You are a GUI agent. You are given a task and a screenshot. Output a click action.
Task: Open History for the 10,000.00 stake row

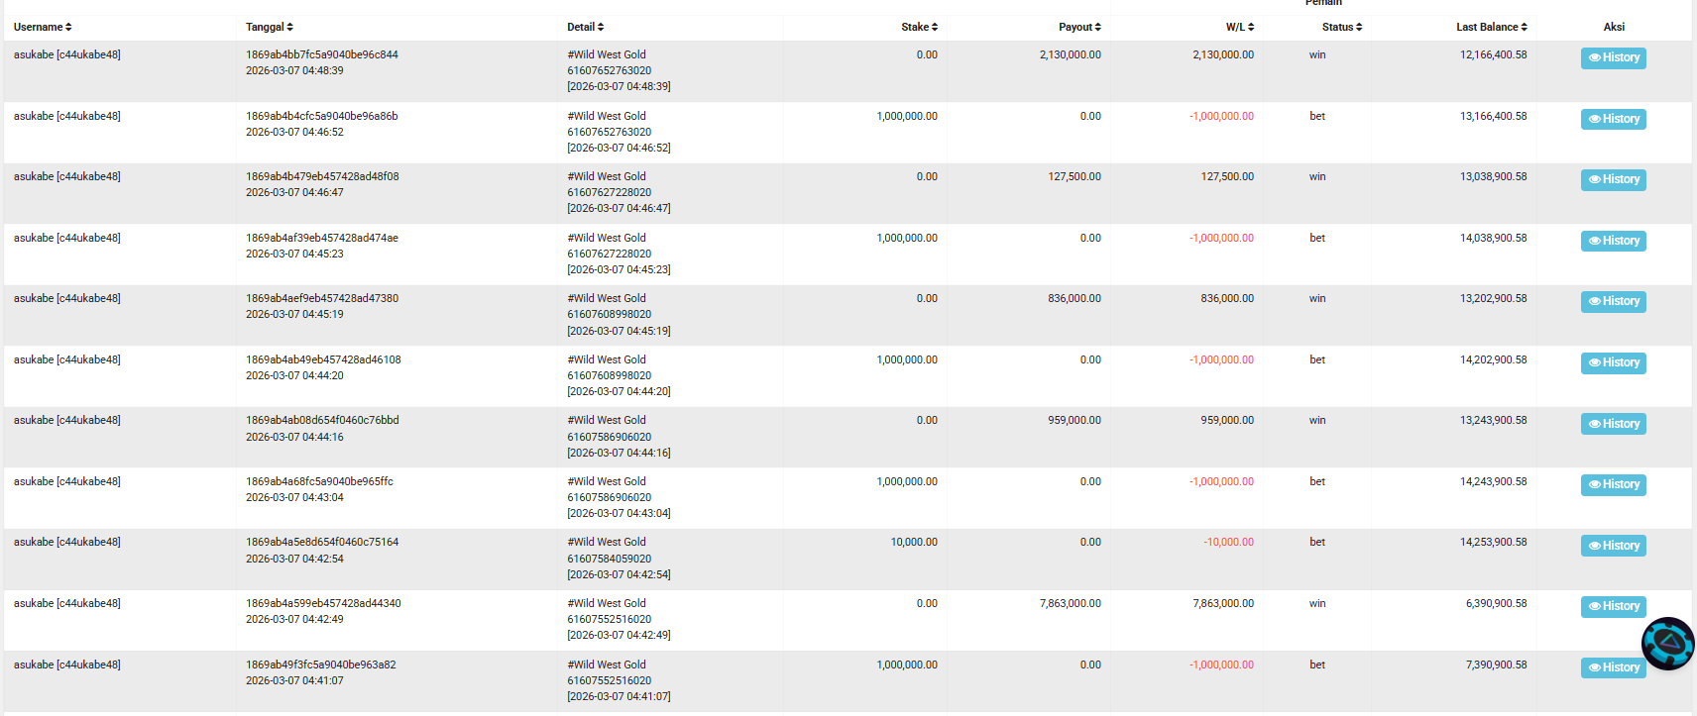(x=1613, y=547)
